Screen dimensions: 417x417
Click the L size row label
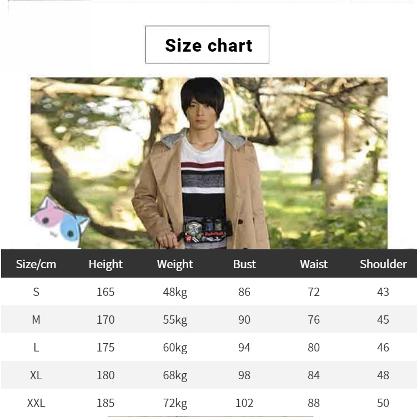(x=36, y=348)
